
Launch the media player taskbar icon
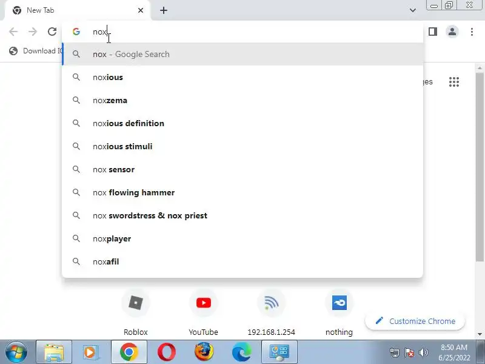(x=91, y=352)
